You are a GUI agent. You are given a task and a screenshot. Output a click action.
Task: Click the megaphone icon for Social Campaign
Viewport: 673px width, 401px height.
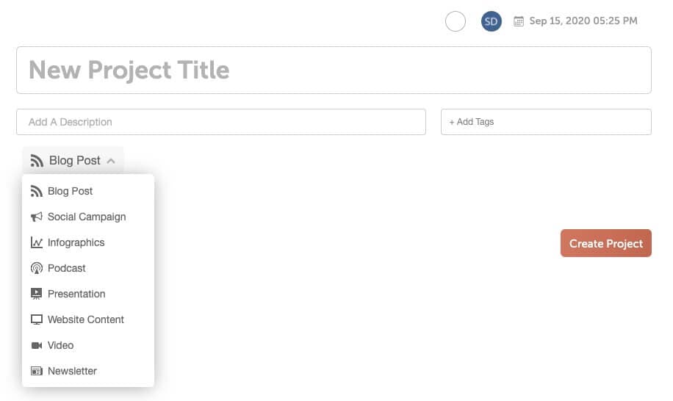pyautogui.click(x=37, y=217)
